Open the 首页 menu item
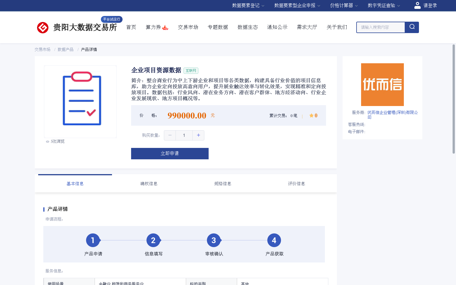Screen dimensions: 456x285 (131, 27)
